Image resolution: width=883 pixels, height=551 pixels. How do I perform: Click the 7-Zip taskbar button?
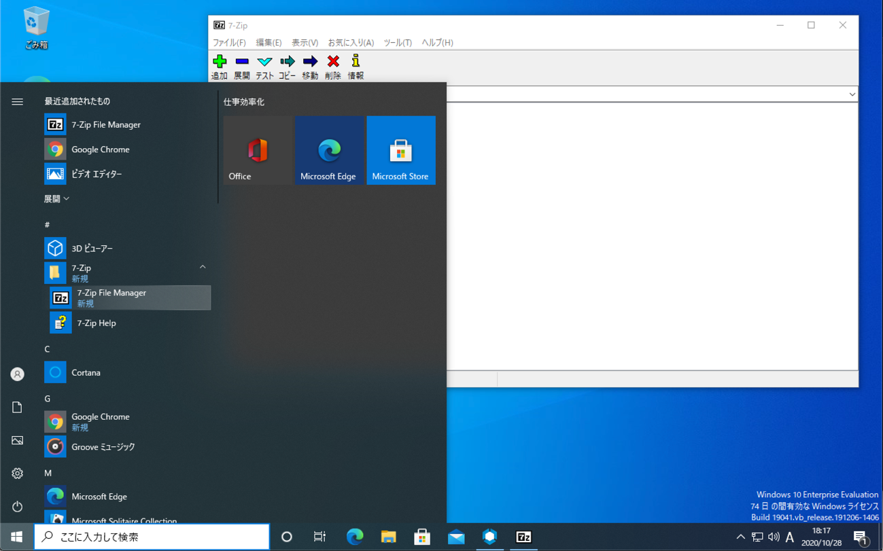pos(523,537)
